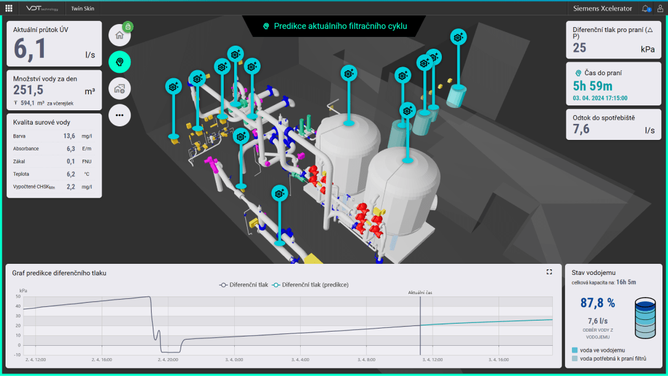Click the home view round button

click(119, 35)
